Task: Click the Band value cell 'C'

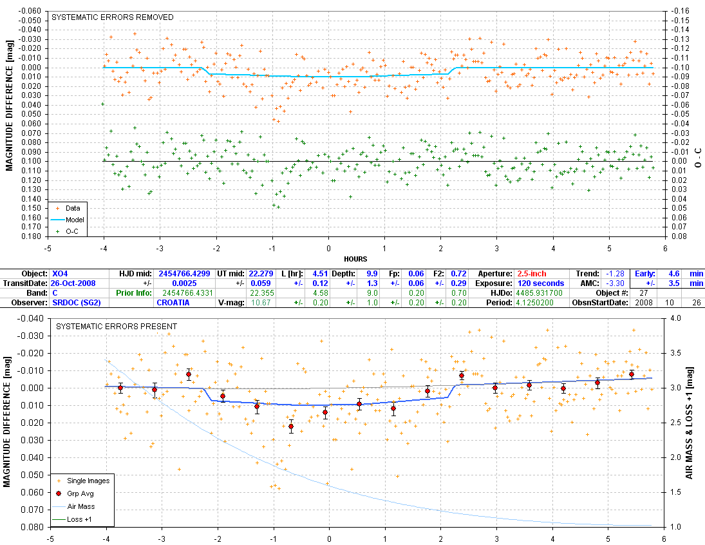Action: 55,293
